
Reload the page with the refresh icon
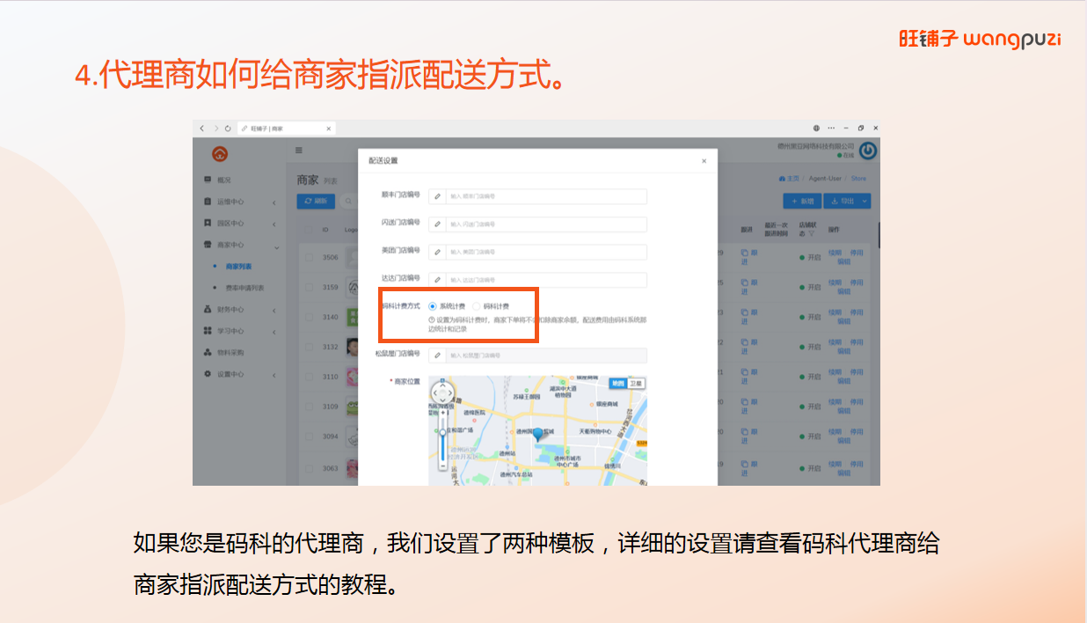pos(229,128)
